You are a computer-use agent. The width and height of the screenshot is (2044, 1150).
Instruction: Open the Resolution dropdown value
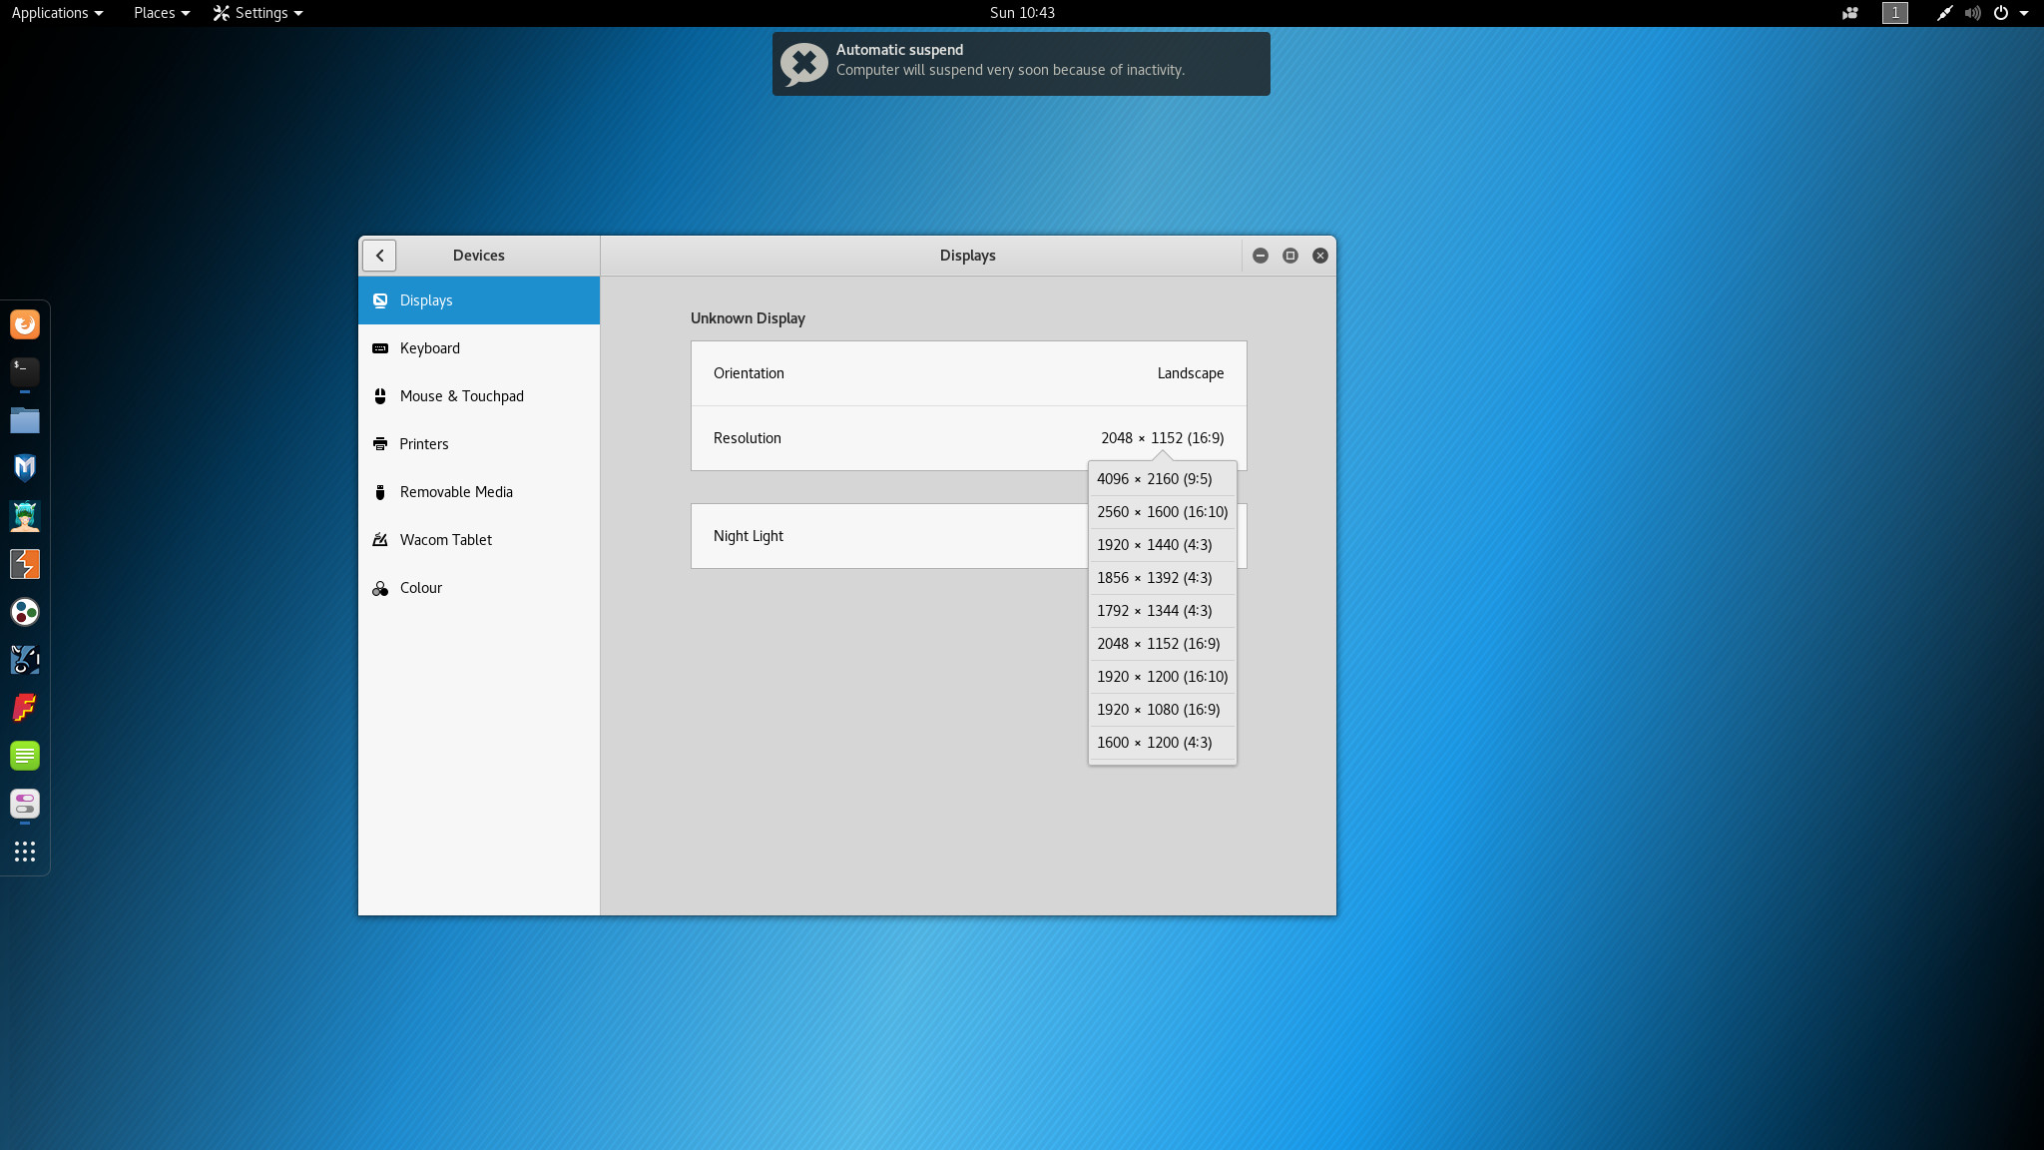[1162, 438]
